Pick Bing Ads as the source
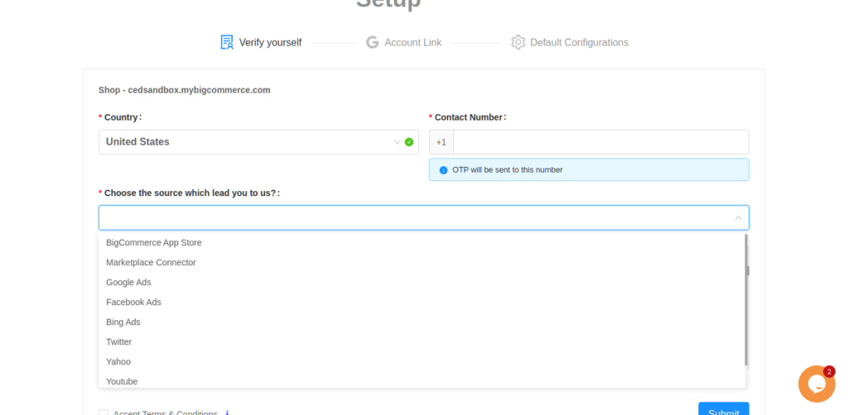Viewport: 848px width, 415px height. (x=422, y=322)
